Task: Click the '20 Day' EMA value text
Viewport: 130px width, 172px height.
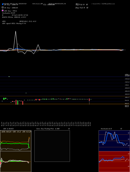Action: (x=11, y=5)
